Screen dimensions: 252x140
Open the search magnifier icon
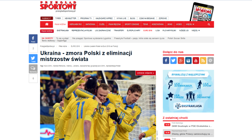209,24
